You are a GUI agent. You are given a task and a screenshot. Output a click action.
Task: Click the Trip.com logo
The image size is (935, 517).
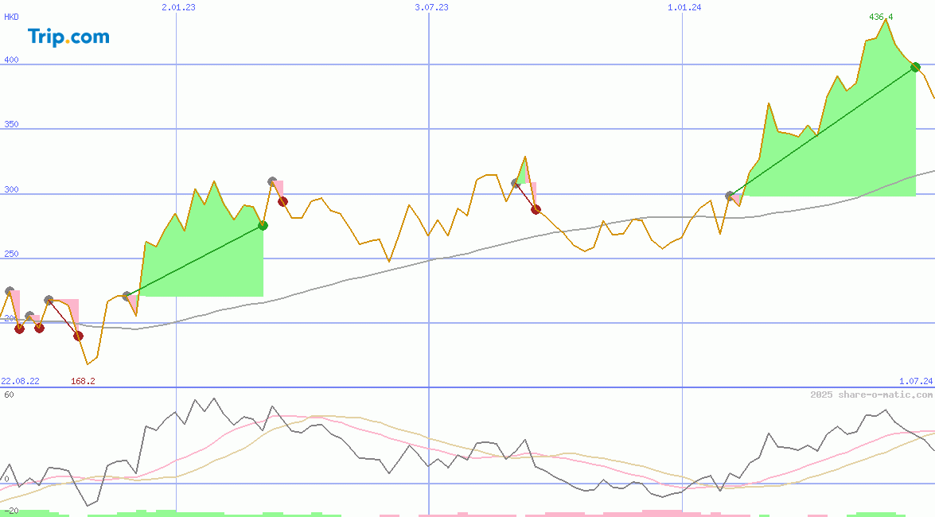pyautogui.click(x=68, y=37)
